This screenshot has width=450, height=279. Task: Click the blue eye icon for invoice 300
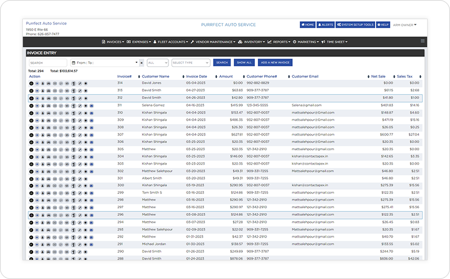[37, 186]
